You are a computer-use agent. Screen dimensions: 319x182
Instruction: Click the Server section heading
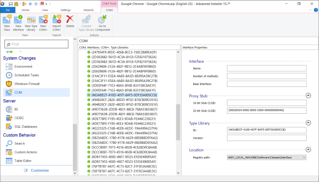click(10, 101)
